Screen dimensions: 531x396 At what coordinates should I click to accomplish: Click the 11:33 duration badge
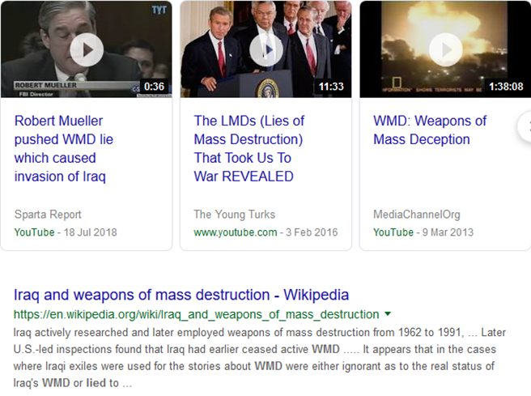331,87
